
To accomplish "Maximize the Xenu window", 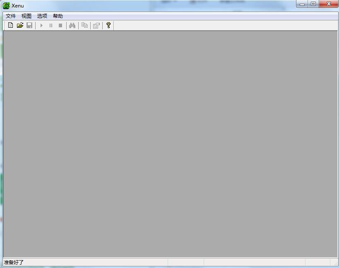I will point(313,4).
